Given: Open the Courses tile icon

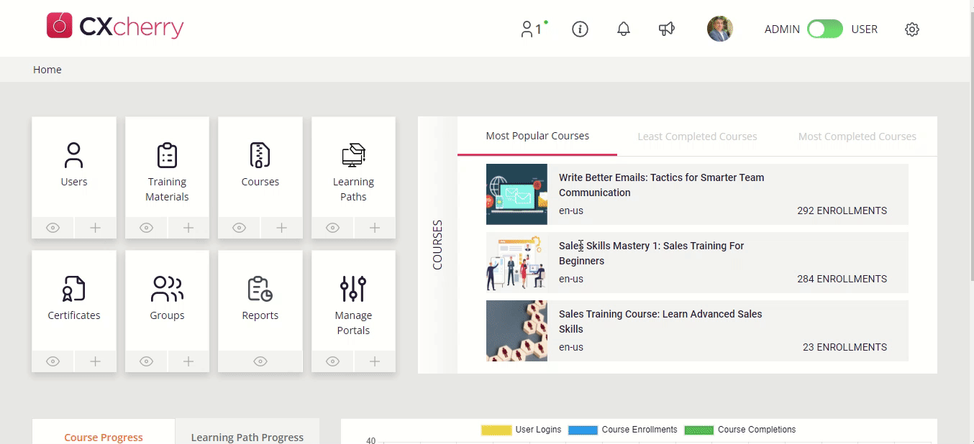Looking at the screenshot, I should tap(260, 156).
